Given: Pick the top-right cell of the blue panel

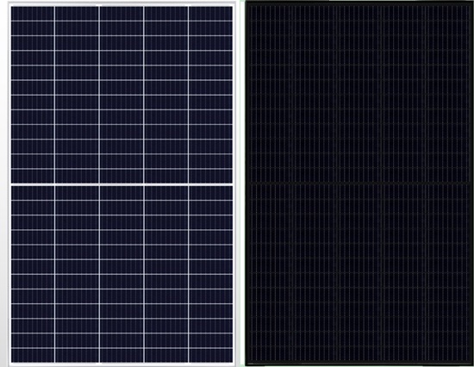Looking at the screenshot, I should pyautogui.click(x=211, y=13).
